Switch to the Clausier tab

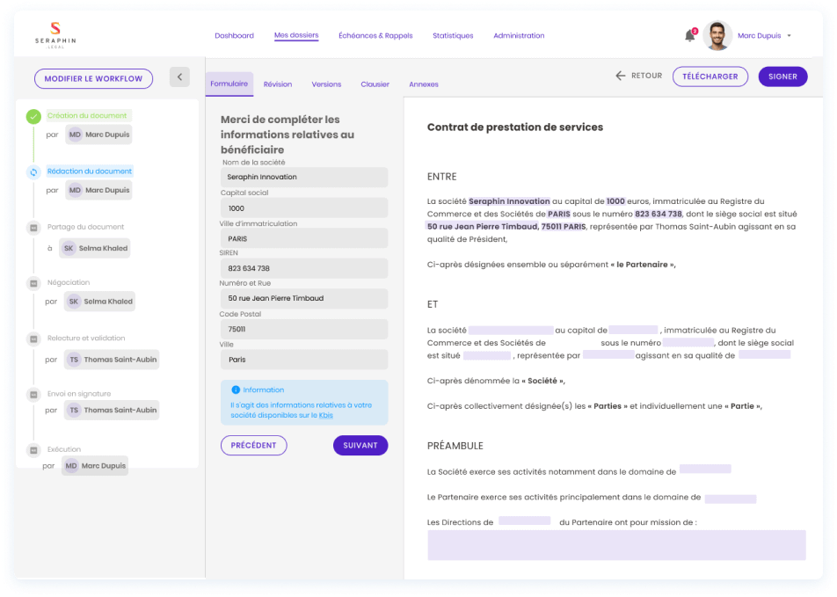tap(375, 84)
